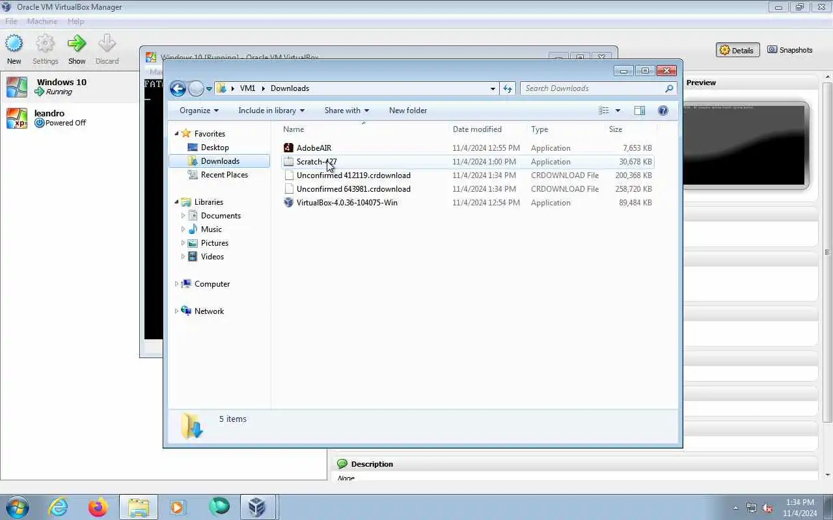Image resolution: width=833 pixels, height=520 pixels.
Task: Open Firefox from the taskbar
Action: click(98, 507)
